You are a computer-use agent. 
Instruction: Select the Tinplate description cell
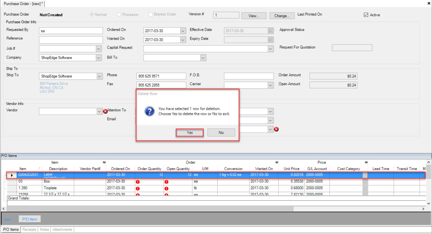(58, 188)
